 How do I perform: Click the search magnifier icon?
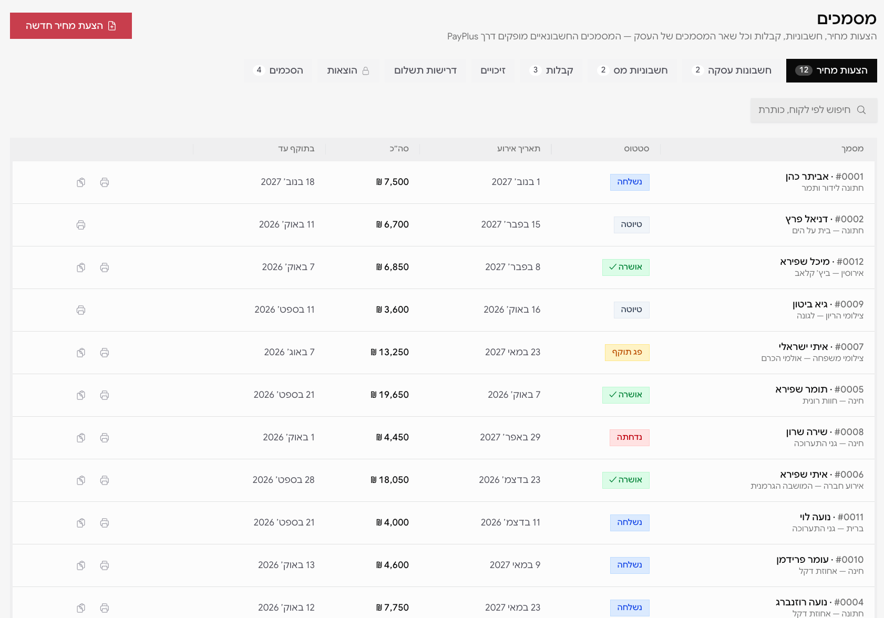coord(861,110)
